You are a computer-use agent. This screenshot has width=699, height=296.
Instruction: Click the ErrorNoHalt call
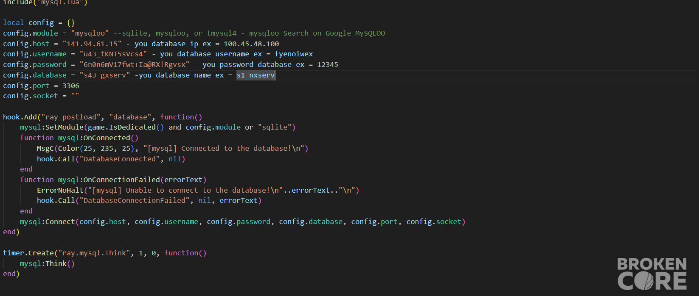(60, 190)
